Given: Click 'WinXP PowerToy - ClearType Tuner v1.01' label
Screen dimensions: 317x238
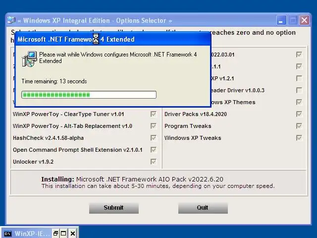Looking at the screenshot, I should click(68, 114).
